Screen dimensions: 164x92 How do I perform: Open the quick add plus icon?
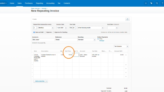tap(146, 3)
